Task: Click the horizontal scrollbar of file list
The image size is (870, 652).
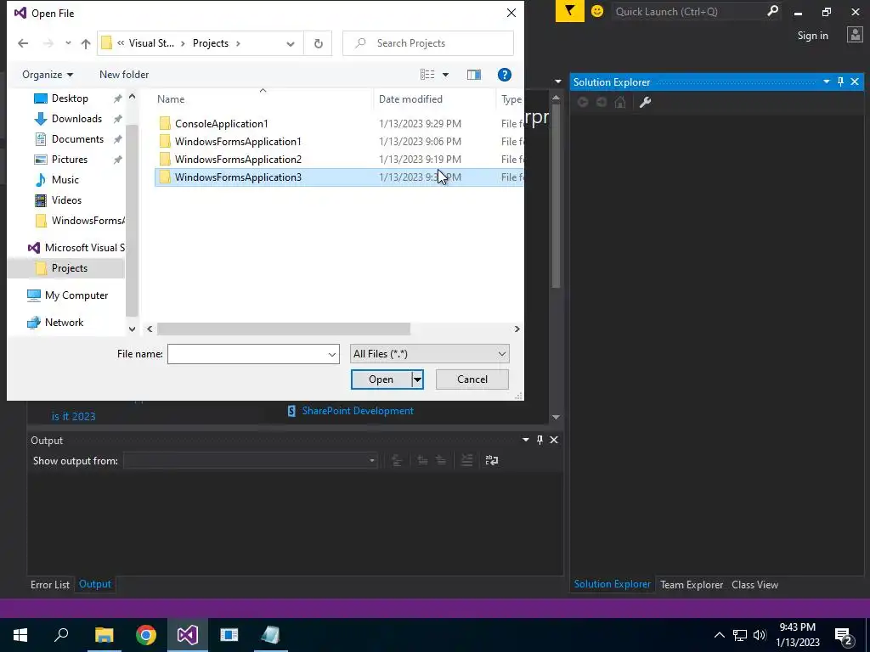Action: coord(284,329)
